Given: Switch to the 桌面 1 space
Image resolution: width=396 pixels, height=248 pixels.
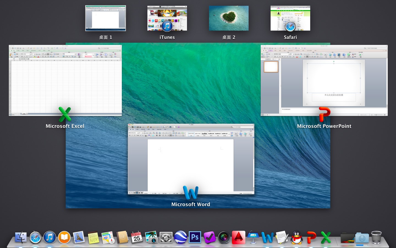Looking at the screenshot, I should pyautogui.click(x=106, y=18).
